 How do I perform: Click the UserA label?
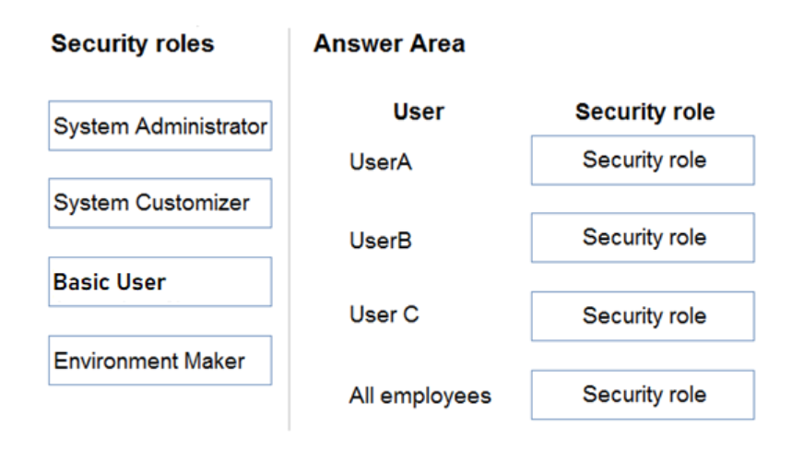tap(381, 162)
